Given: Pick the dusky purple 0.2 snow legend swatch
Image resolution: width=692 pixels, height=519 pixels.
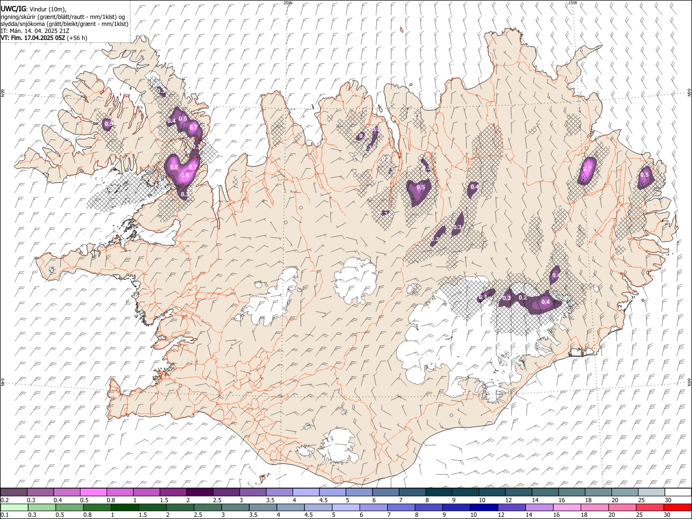Looking at the screenshot, I should pos(14,492).
